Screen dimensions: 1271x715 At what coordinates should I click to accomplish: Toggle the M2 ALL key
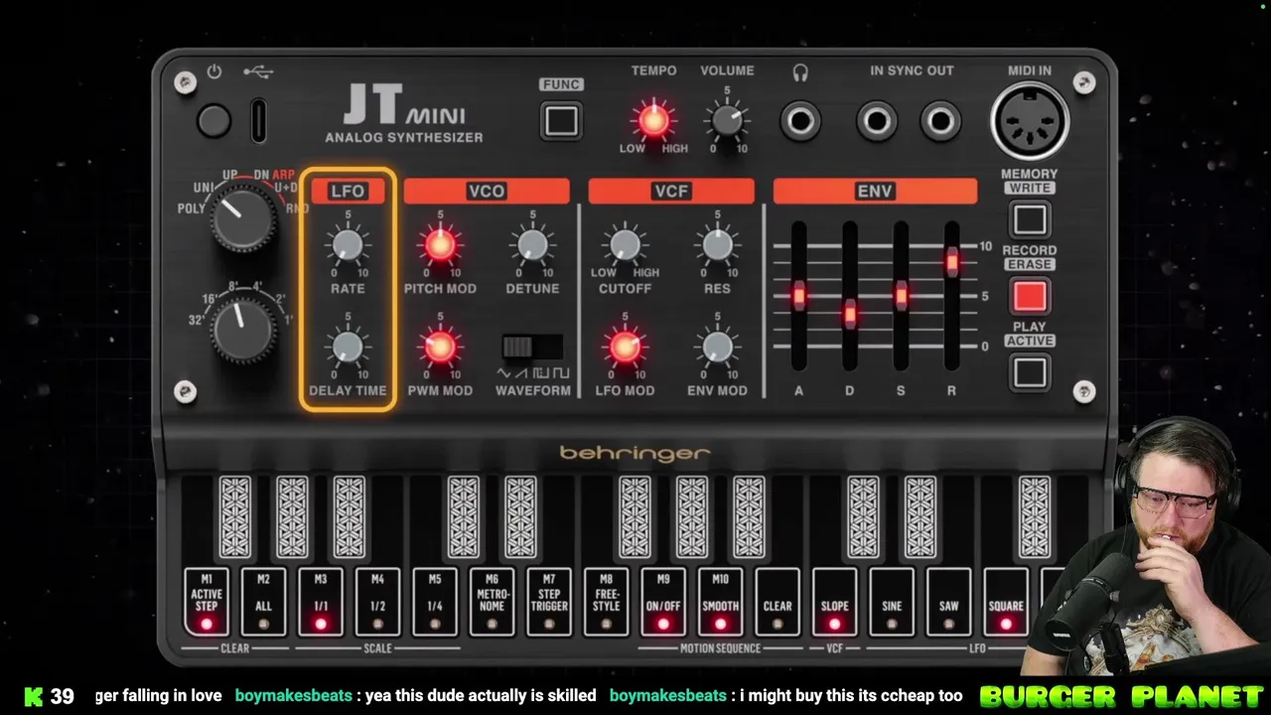tap(263, 602)
